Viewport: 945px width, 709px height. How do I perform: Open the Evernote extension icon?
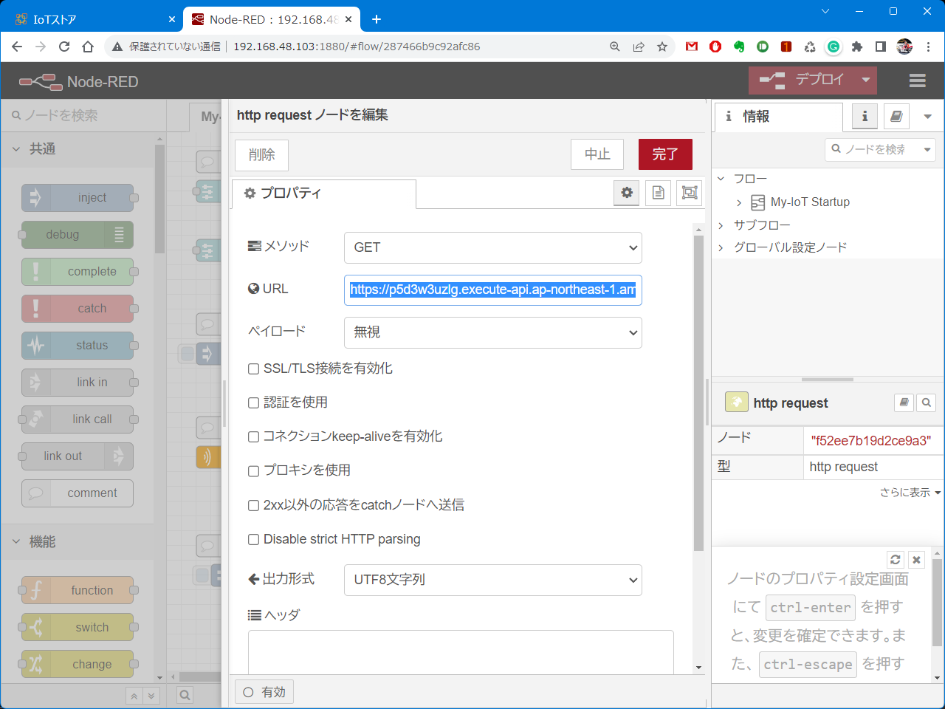tap(739, 47)
